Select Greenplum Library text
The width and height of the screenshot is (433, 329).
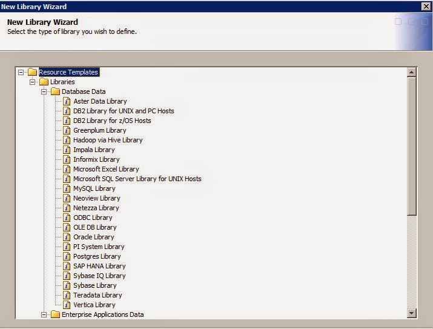pos(100,130)
